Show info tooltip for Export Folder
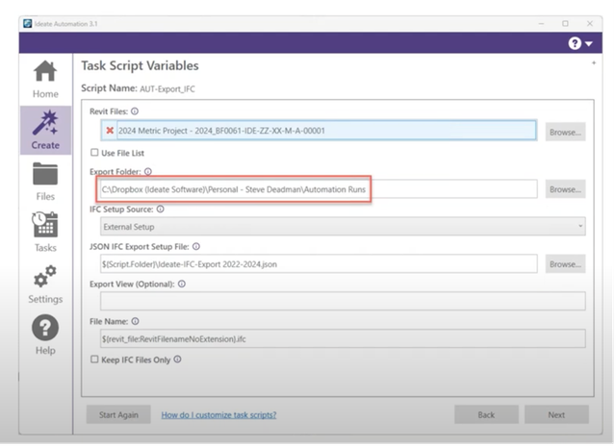Screen dimensions: 616x446 tap(148, 171)
